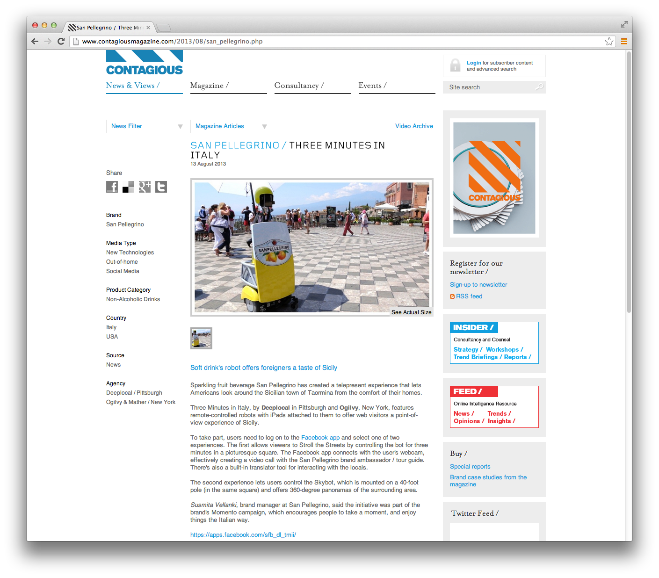Screen dimensions: 659x578
Task: Open Feed News link
Action: click(x=463, y=413)
